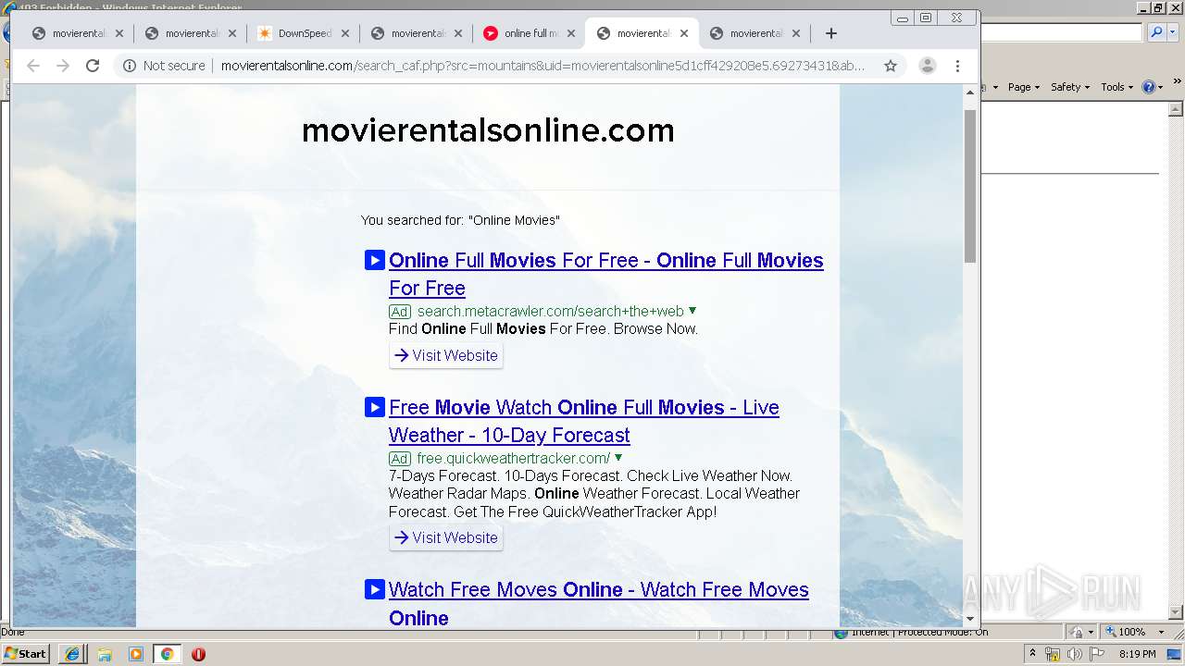This screenshot has width=1185, height=666.
Task: Click IE status bar Protected Mode text
Action: pos(942,632)
